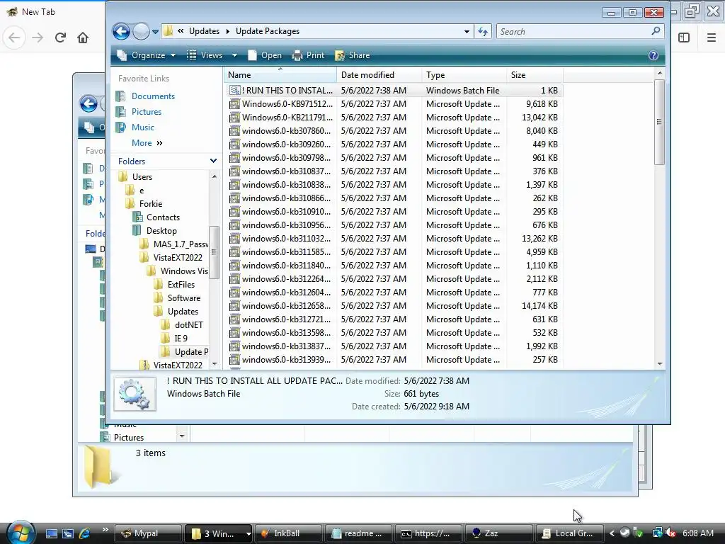Toggle Mypal sidebar panel icon
This screenshot has height=544, width=725.
coord(684,38)
